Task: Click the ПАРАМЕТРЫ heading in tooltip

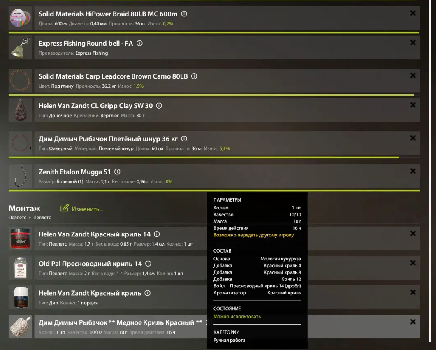Action: click(x=227, y=200)
